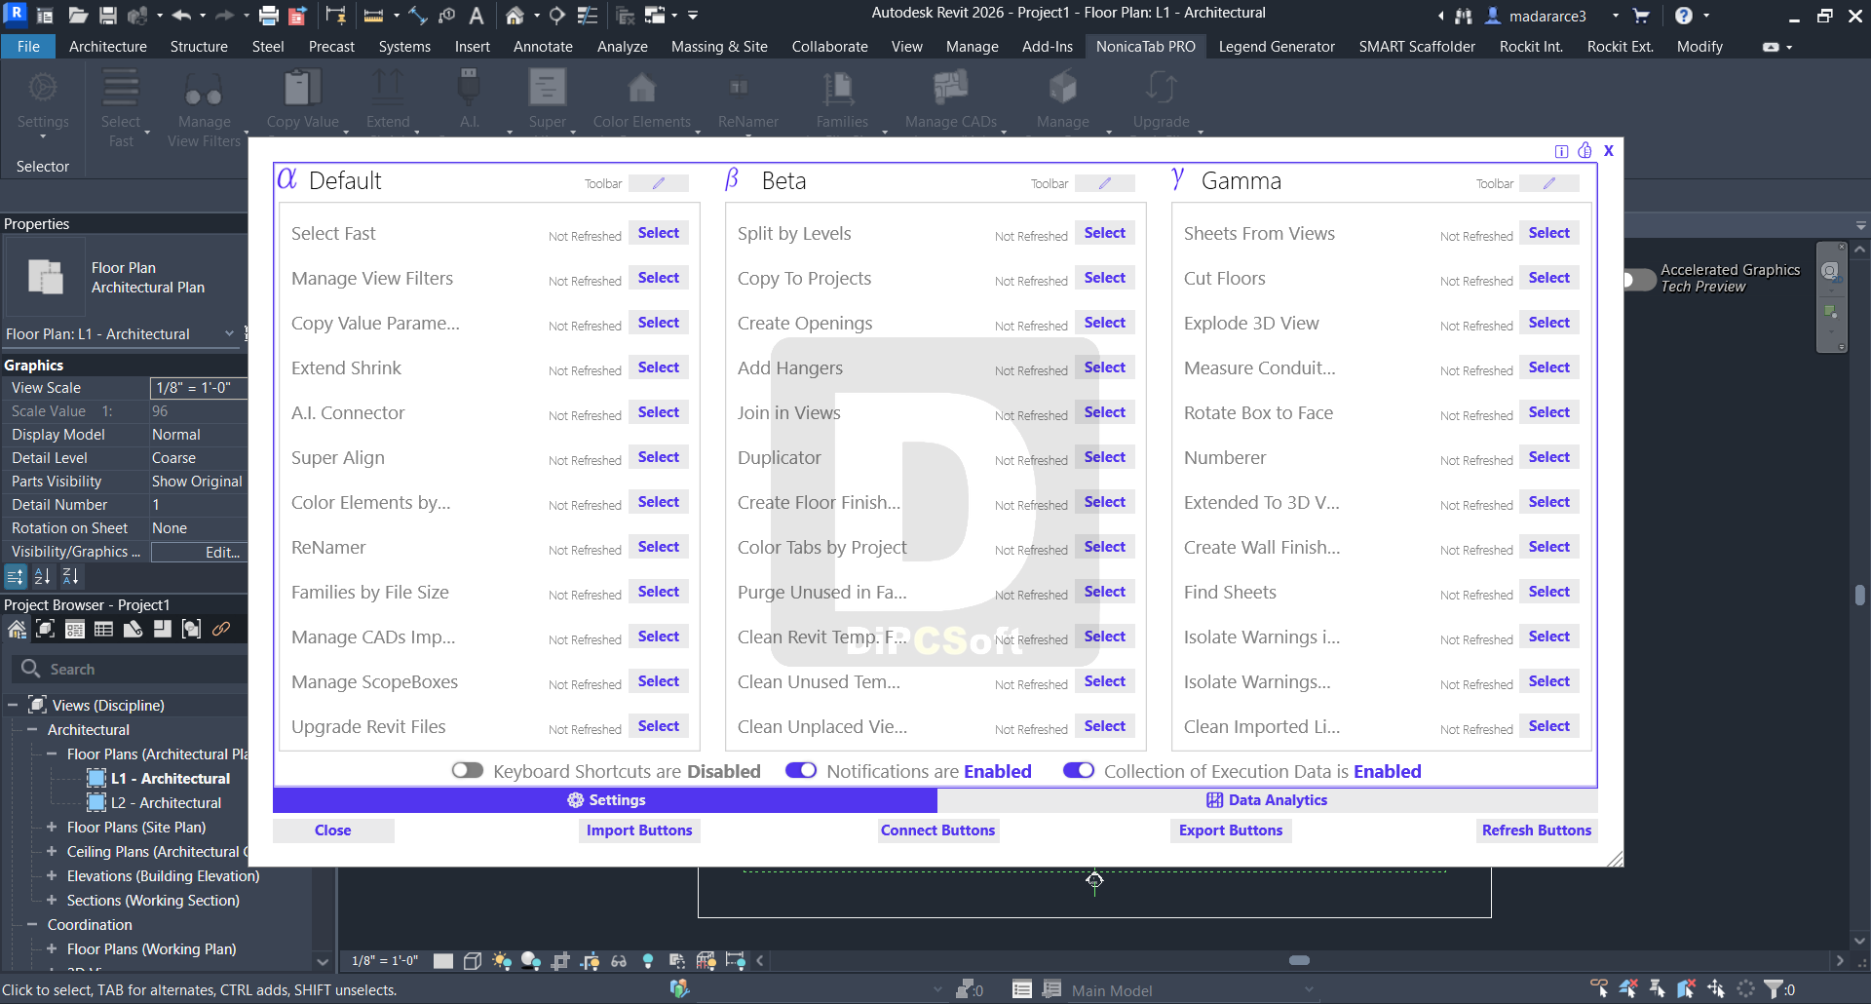The height and width of the screenshot is (1004, 1871).
Task: Collapse the Views (Discipline) tree node
Action: tap(13, 705)
